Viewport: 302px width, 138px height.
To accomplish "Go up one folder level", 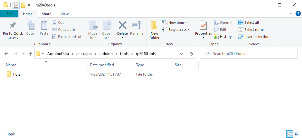I will (30, 54).
